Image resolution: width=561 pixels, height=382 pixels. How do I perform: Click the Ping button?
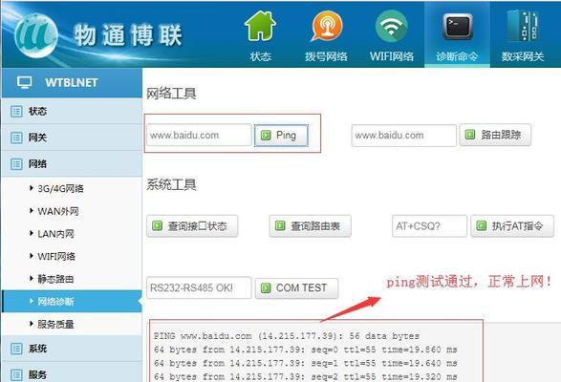pyautogui.click(x=281, y=136)
